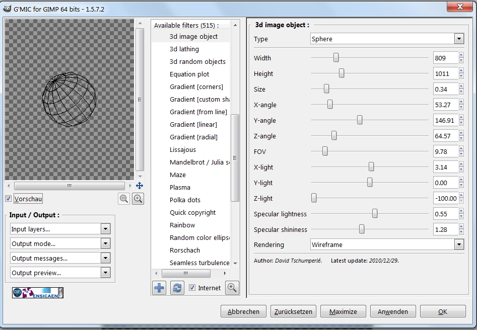
Task: Click the Z-angle slider handle
Action: (x=334, y=135)
